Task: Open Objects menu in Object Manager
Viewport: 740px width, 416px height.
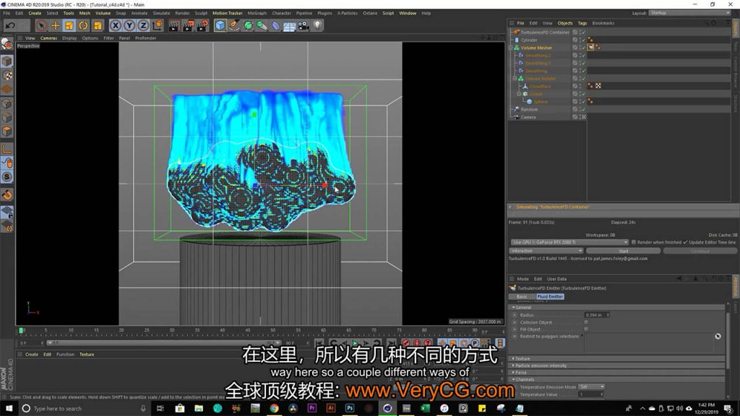Action: click(x=565, y=23)
